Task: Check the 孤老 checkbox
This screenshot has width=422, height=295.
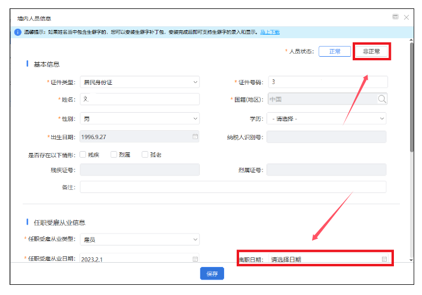Action: tap(145, 154)
